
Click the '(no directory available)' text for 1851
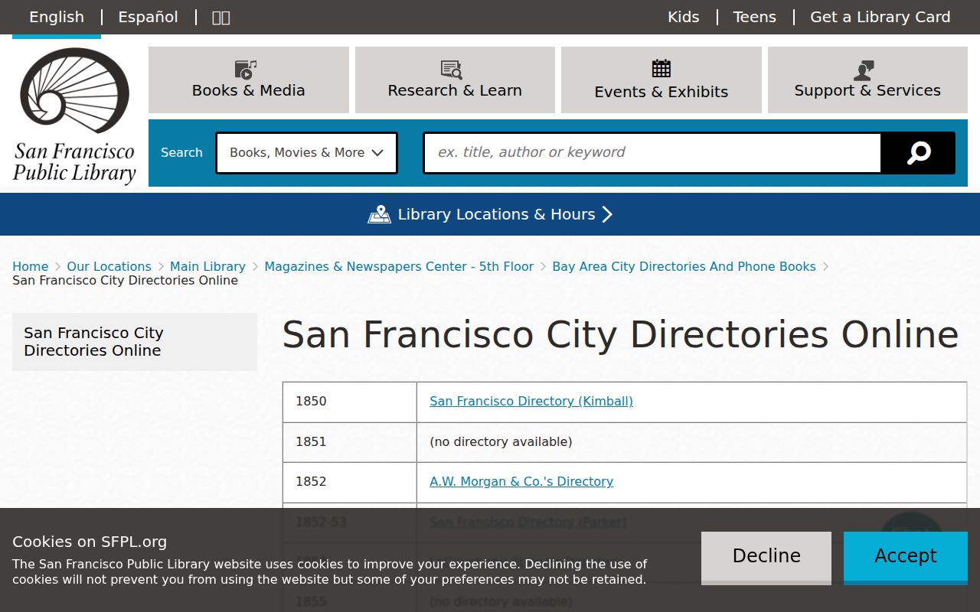(x=501, y=441)
